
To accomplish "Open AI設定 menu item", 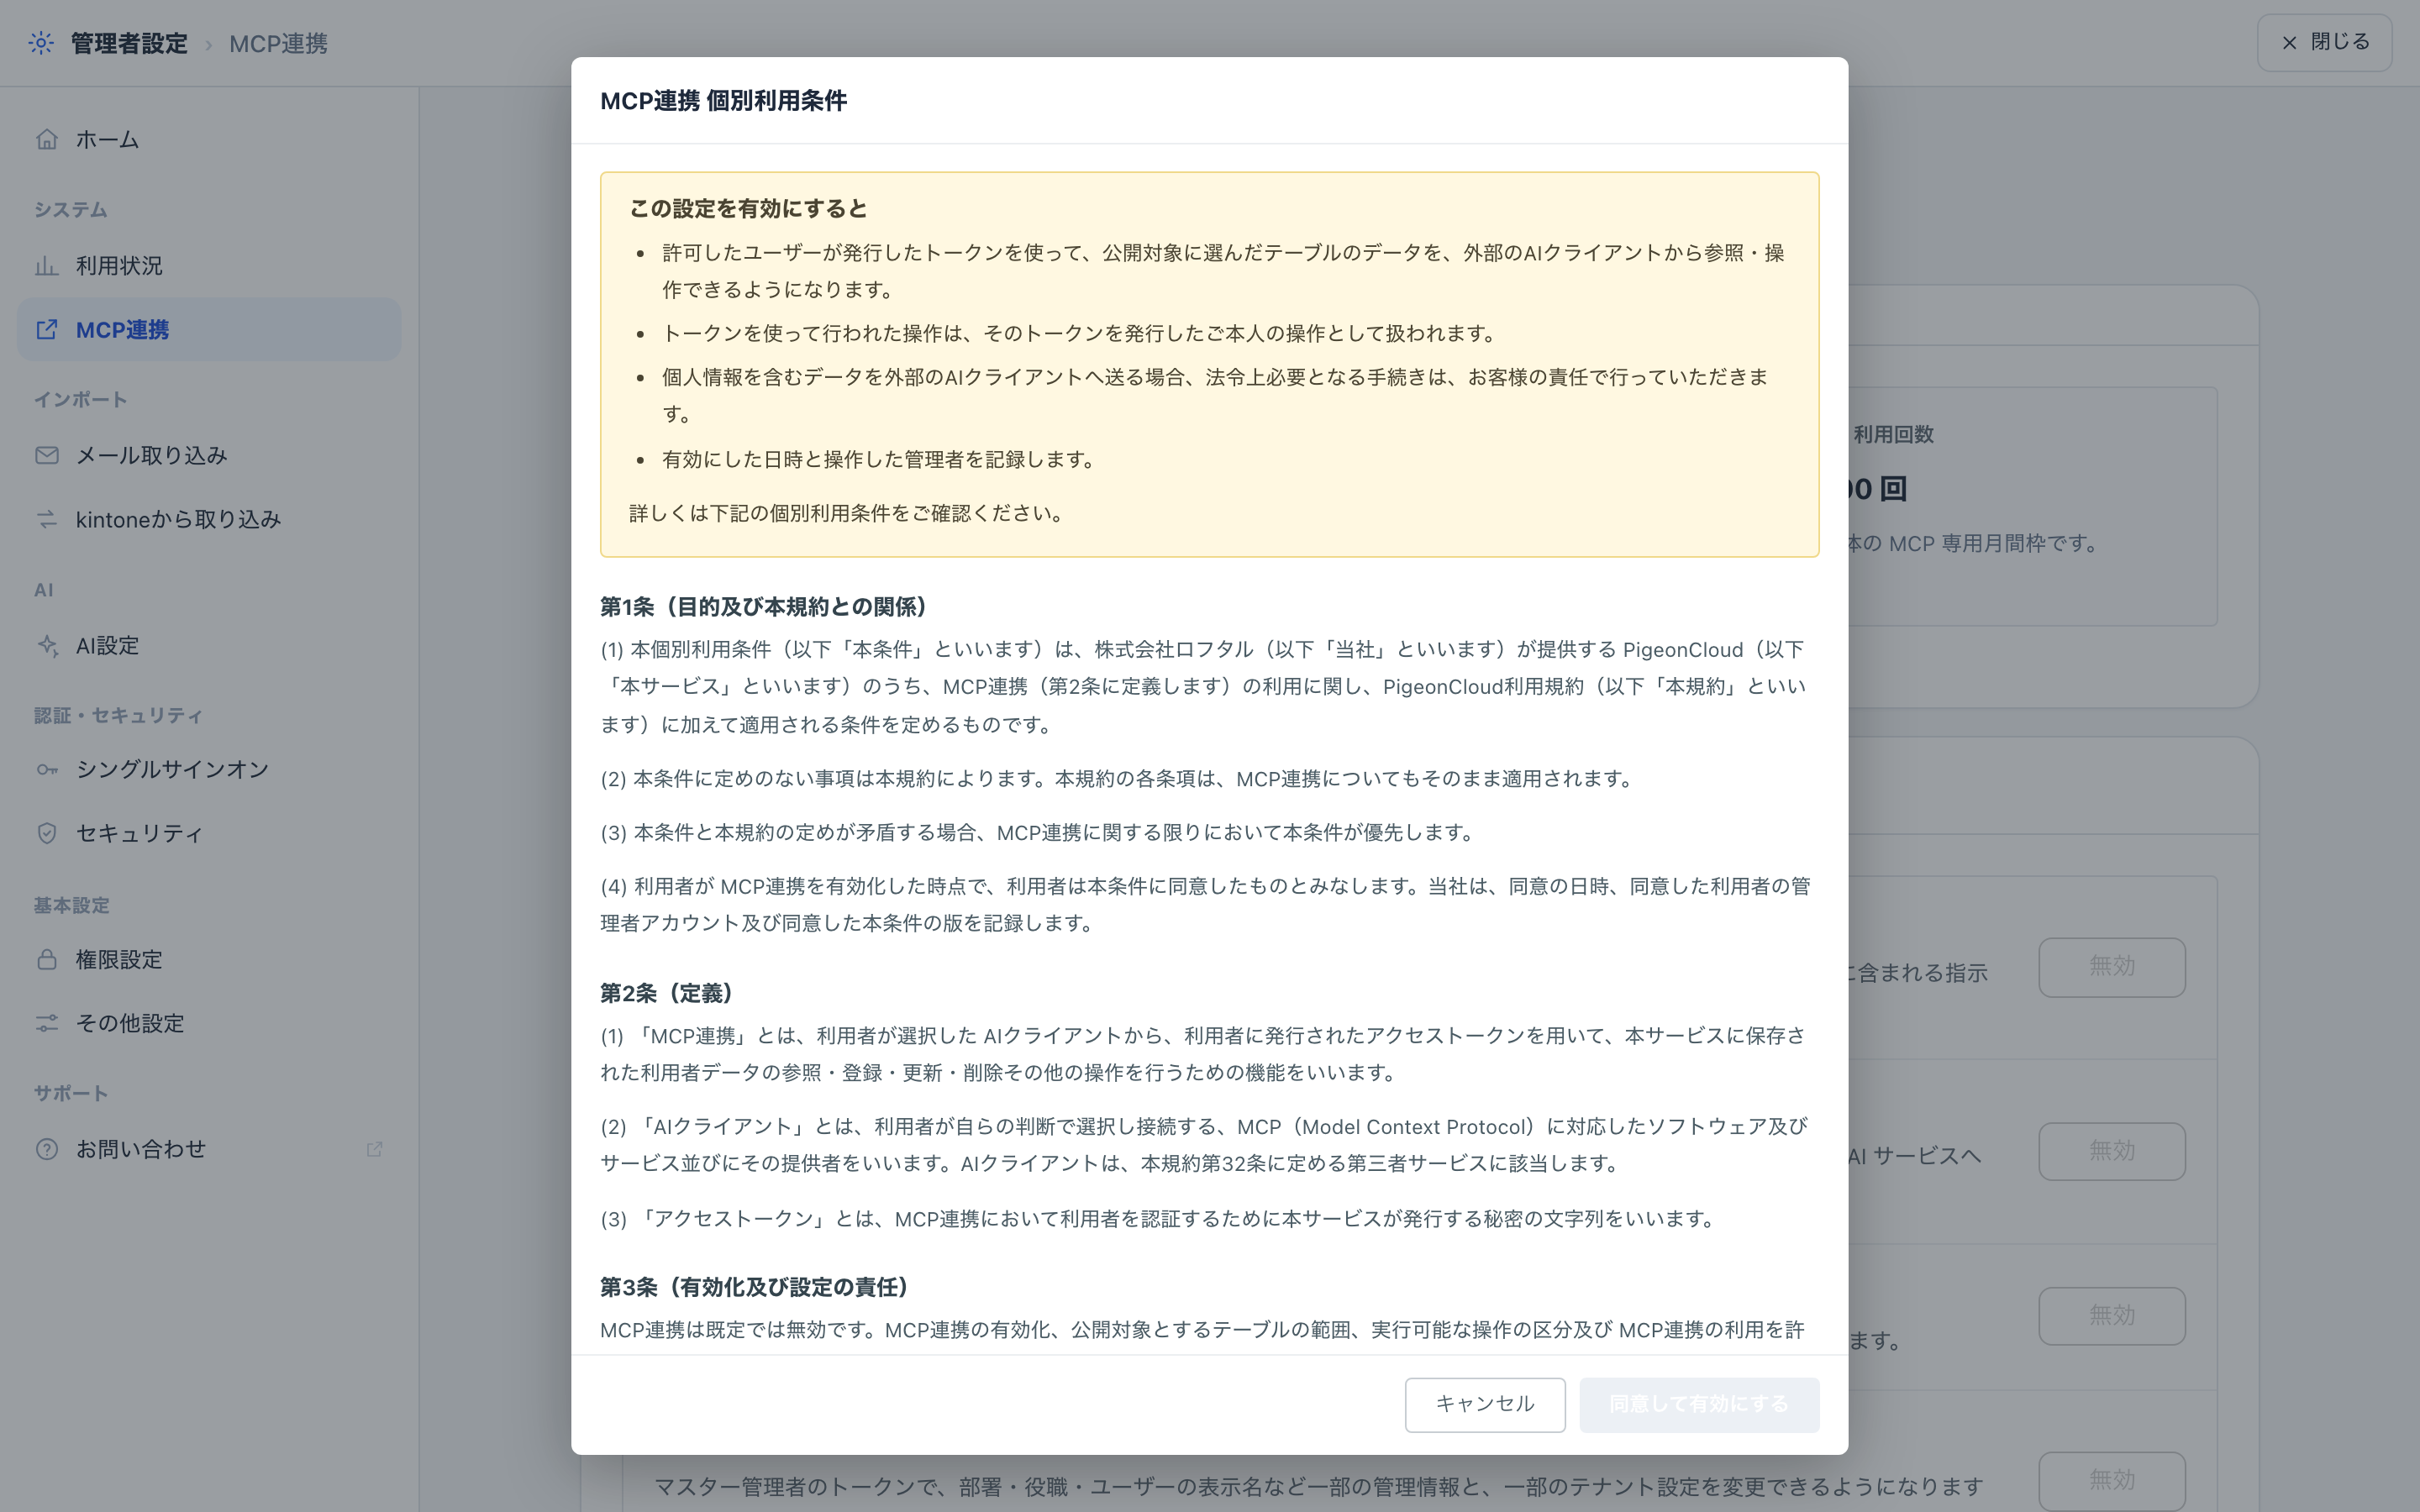I will pyautogui.click(x=209, y=645).
